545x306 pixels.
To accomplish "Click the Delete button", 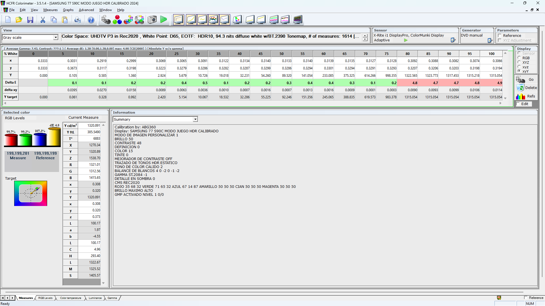I will (526, 88).
